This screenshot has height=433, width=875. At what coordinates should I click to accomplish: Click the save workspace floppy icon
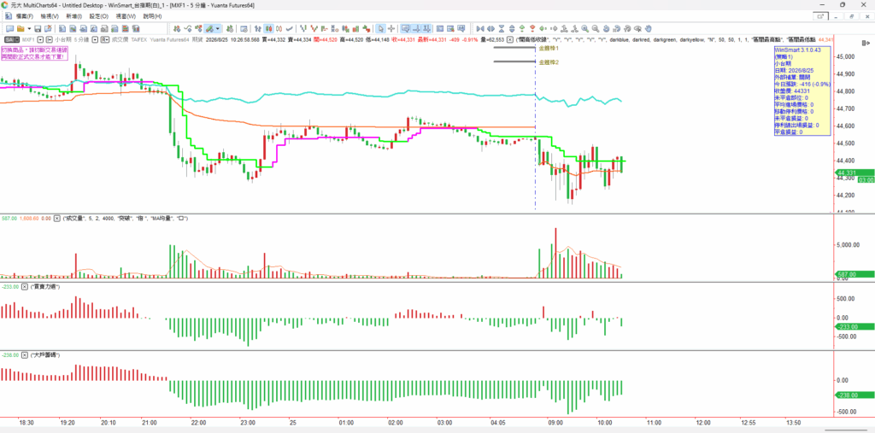[38, 28]
